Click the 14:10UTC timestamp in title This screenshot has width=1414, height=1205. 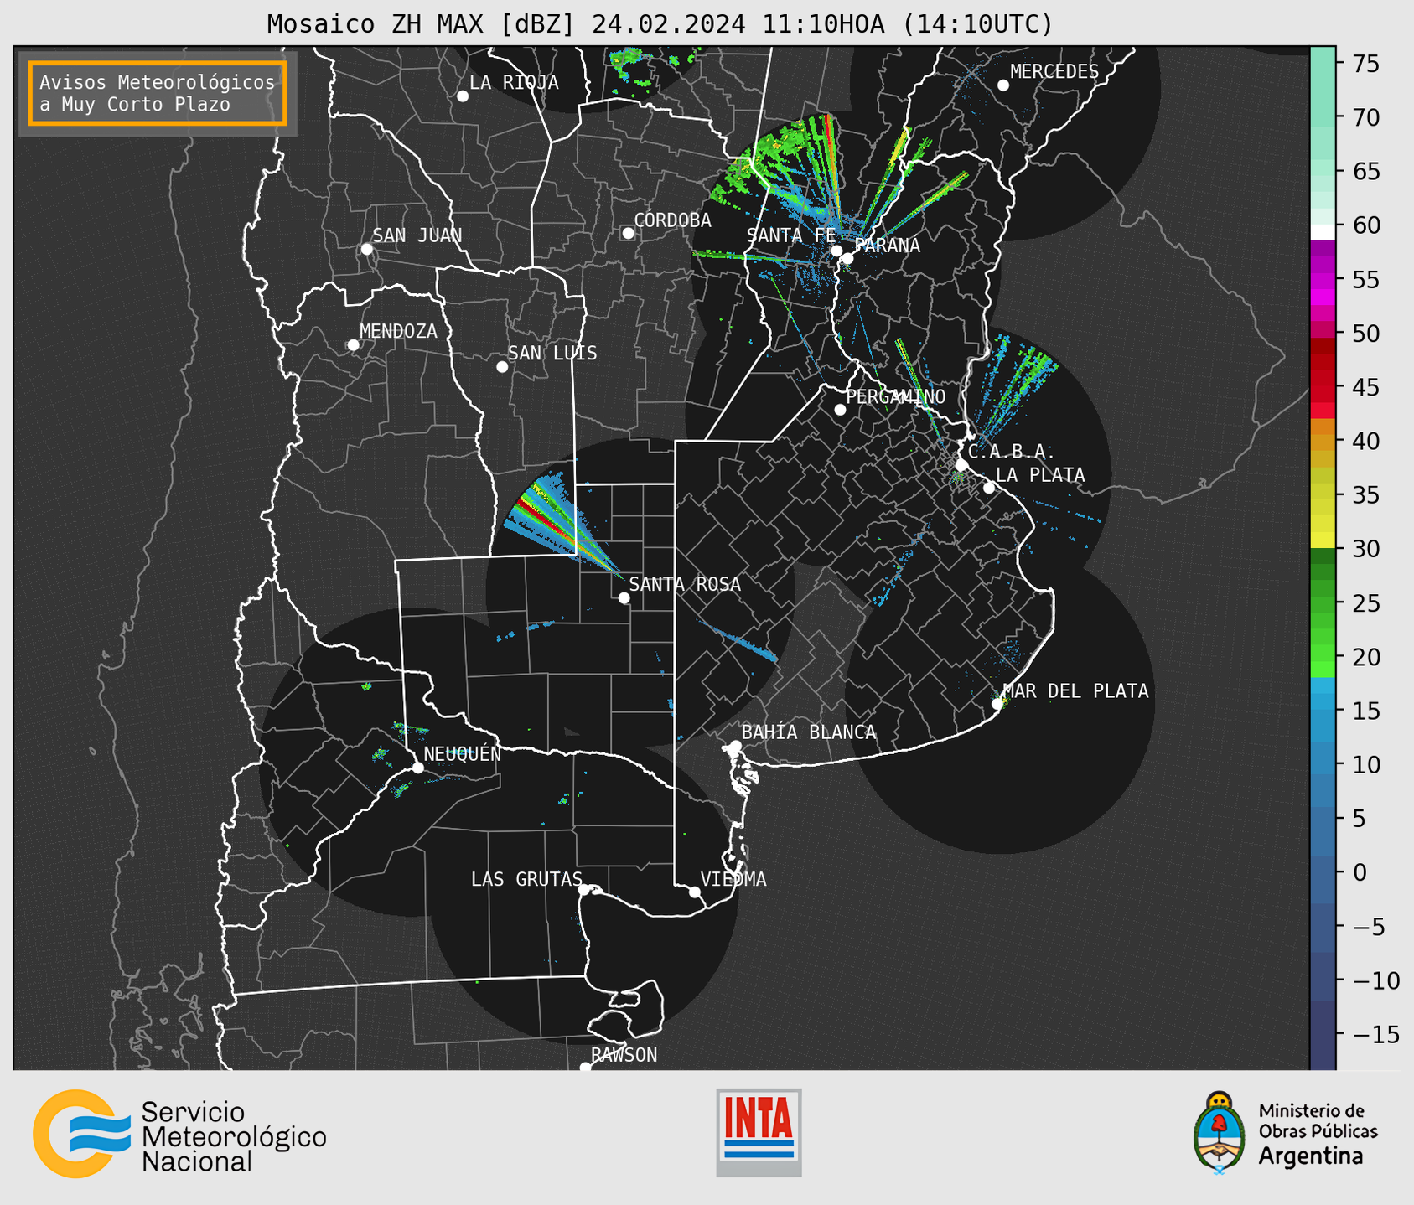[x=977, y=24]
